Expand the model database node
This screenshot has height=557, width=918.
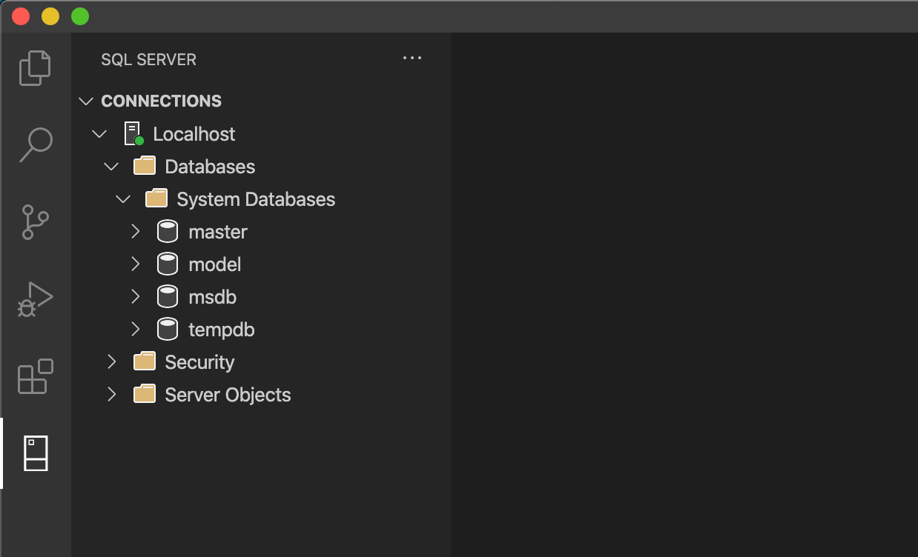coord(135,264)
